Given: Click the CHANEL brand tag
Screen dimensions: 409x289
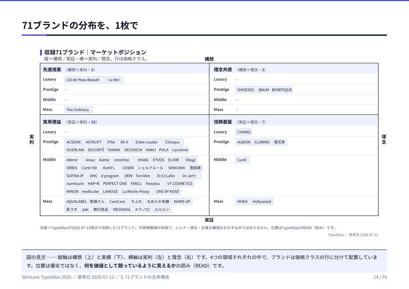Looking at the screenshot, I should [x=244, y=132].
